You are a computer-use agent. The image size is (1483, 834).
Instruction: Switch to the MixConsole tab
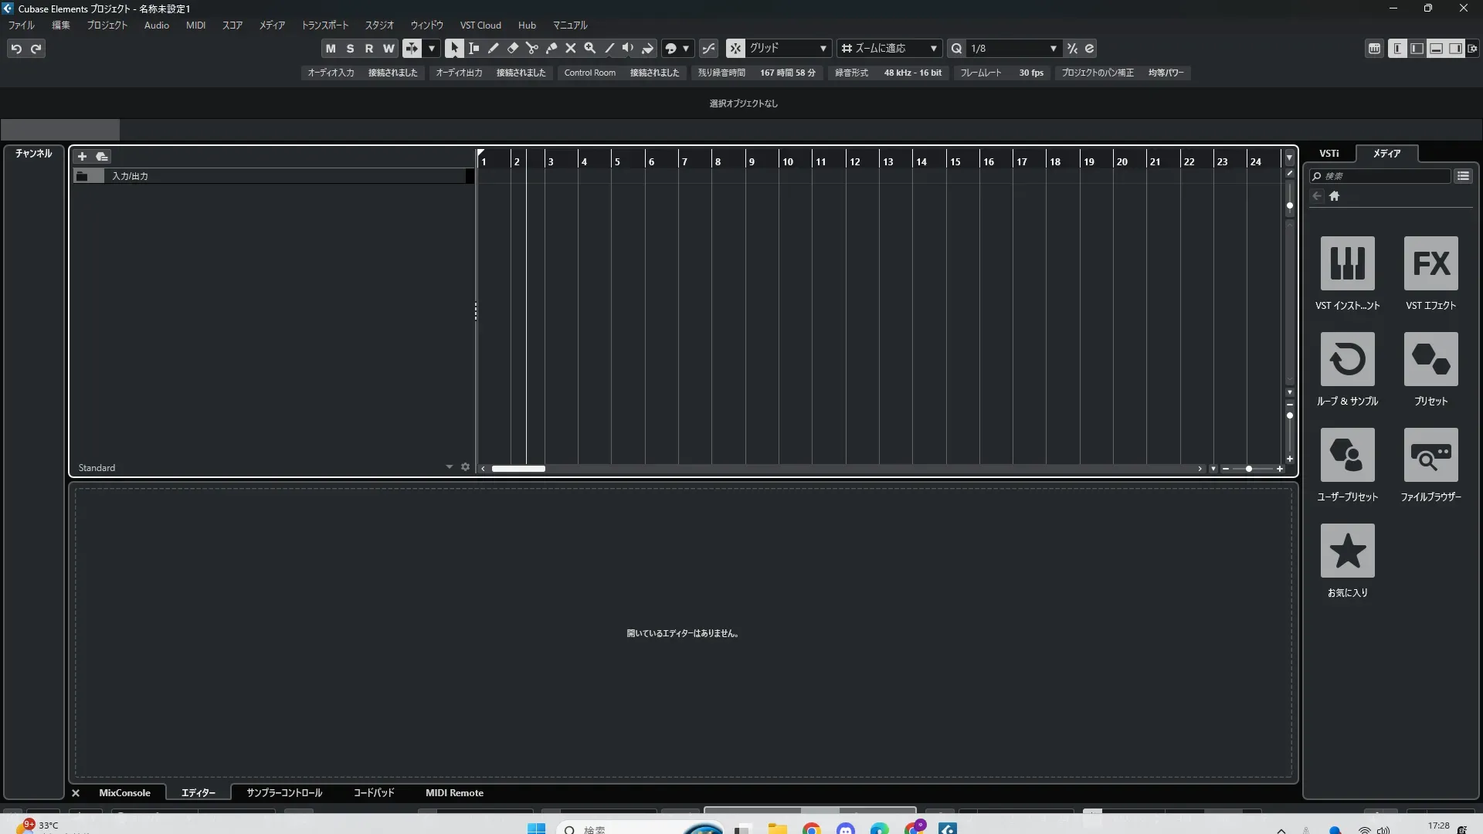pyautogui.click(x=124, y=793)
